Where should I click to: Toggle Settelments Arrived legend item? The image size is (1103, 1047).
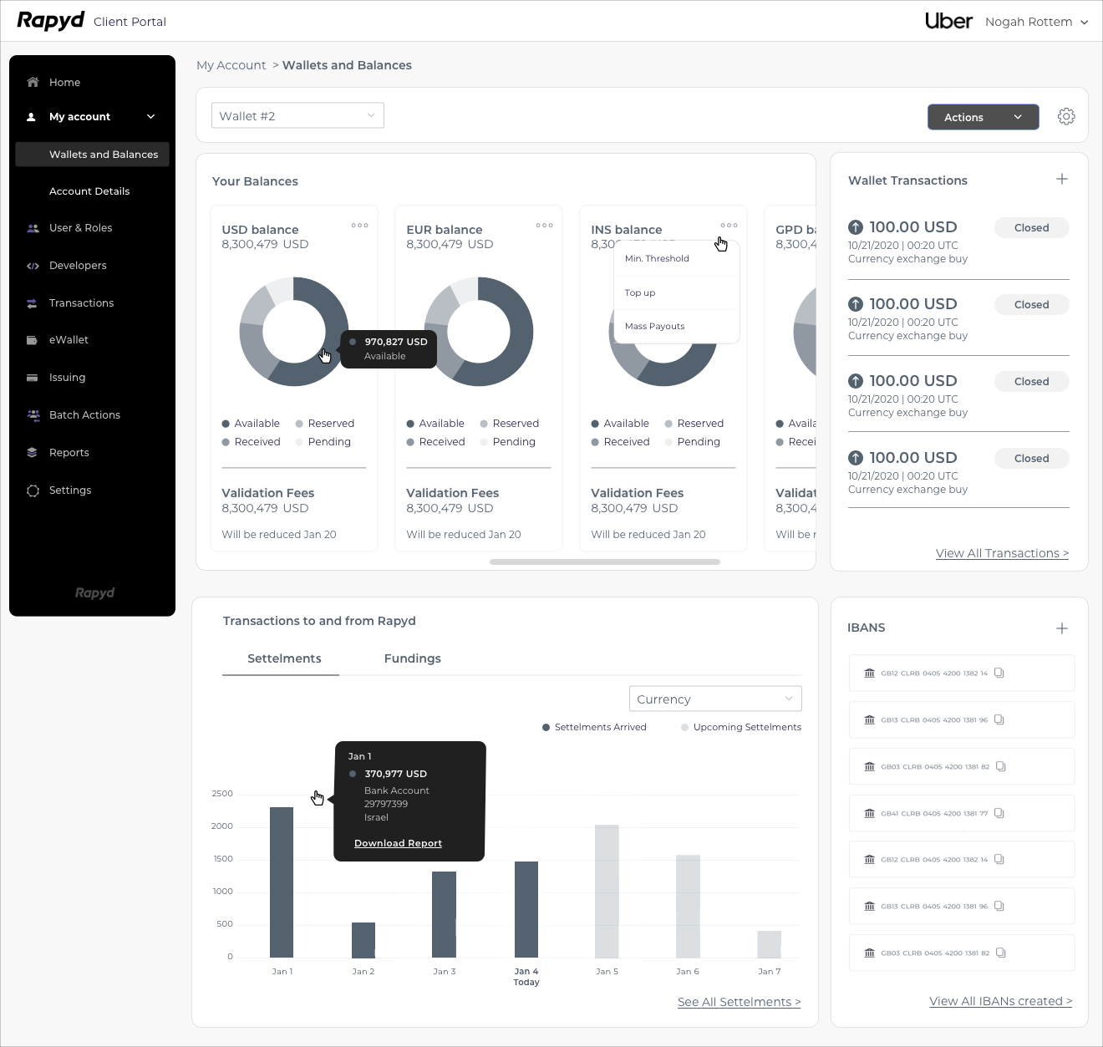(594, 727)
